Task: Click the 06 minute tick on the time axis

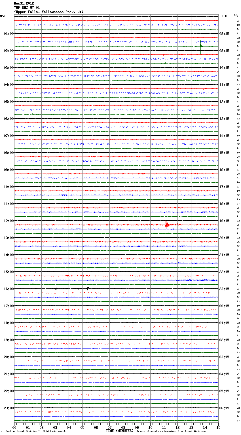Action: point(96,427)
